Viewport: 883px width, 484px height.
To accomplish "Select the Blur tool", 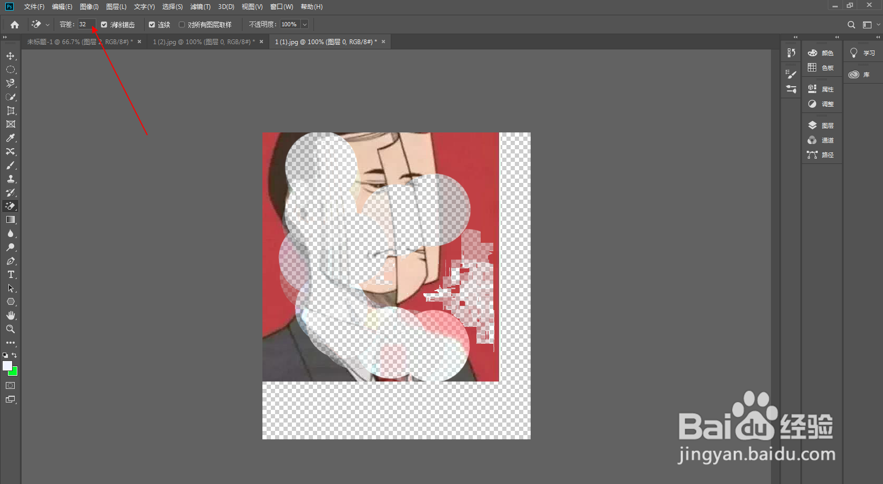I will tap(11, 233).
